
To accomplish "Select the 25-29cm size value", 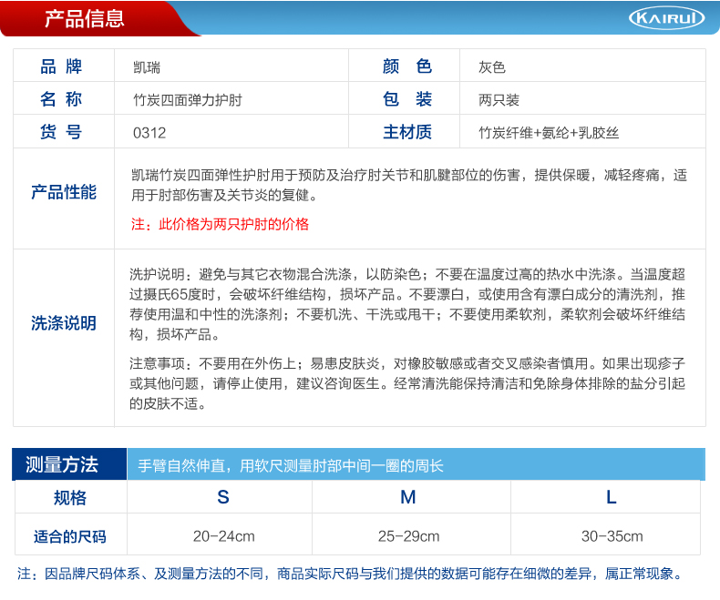I will [408, 536].
